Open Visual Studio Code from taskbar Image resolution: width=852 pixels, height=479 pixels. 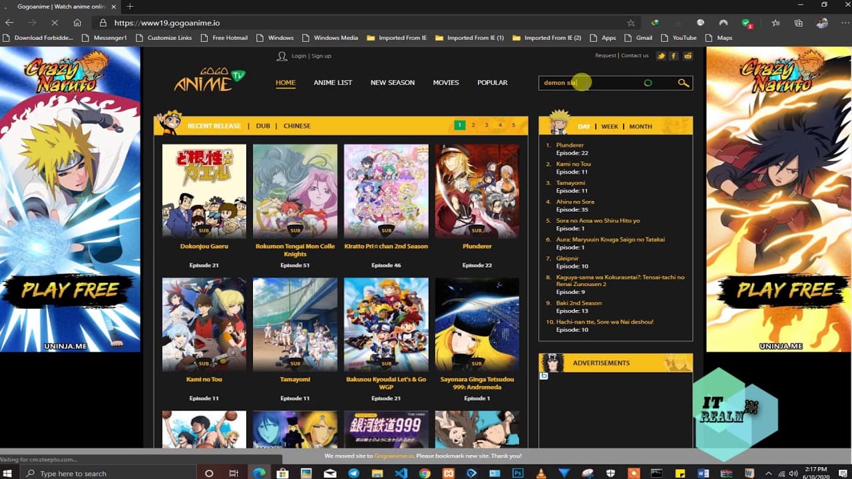(400, 473)
